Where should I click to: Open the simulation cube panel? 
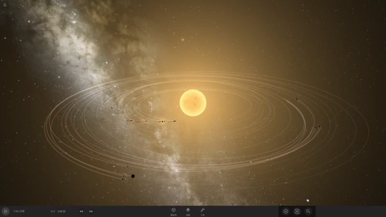point(173,211)
